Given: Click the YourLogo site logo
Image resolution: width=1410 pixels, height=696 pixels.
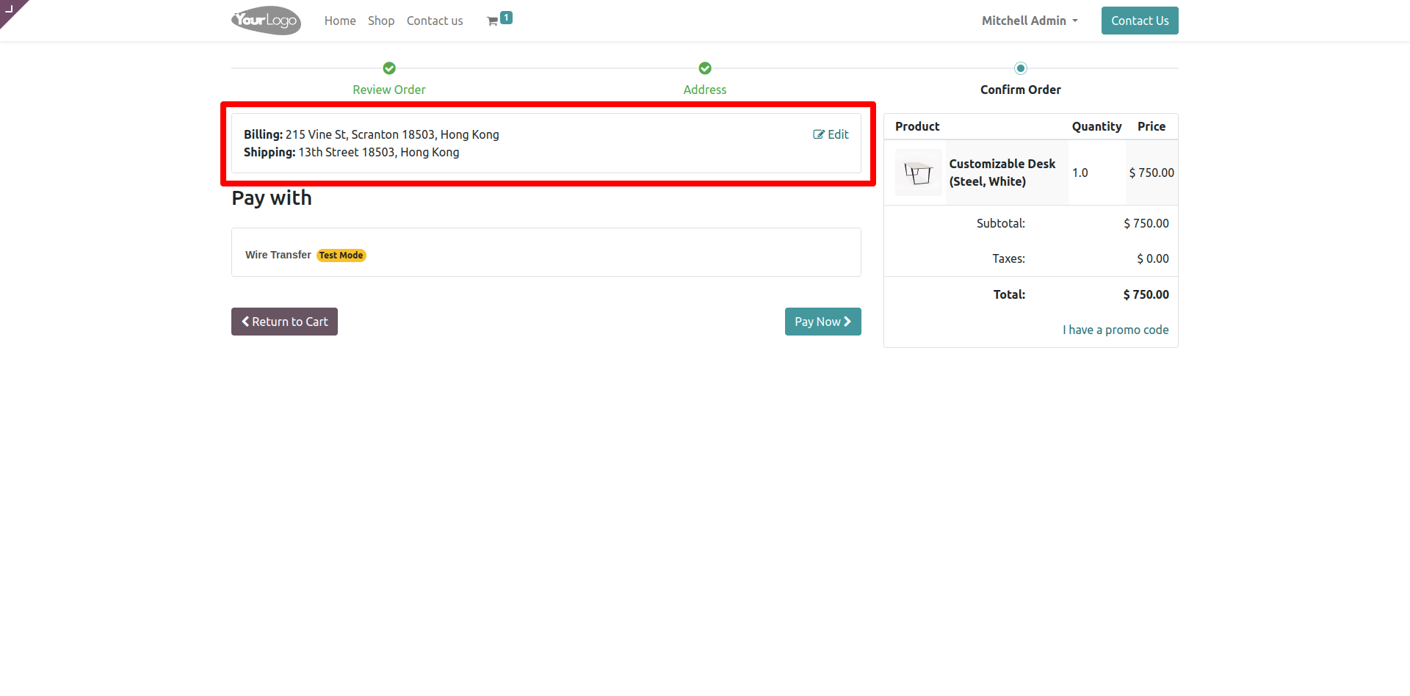Looking at the screenshot, I should [266, 21].
